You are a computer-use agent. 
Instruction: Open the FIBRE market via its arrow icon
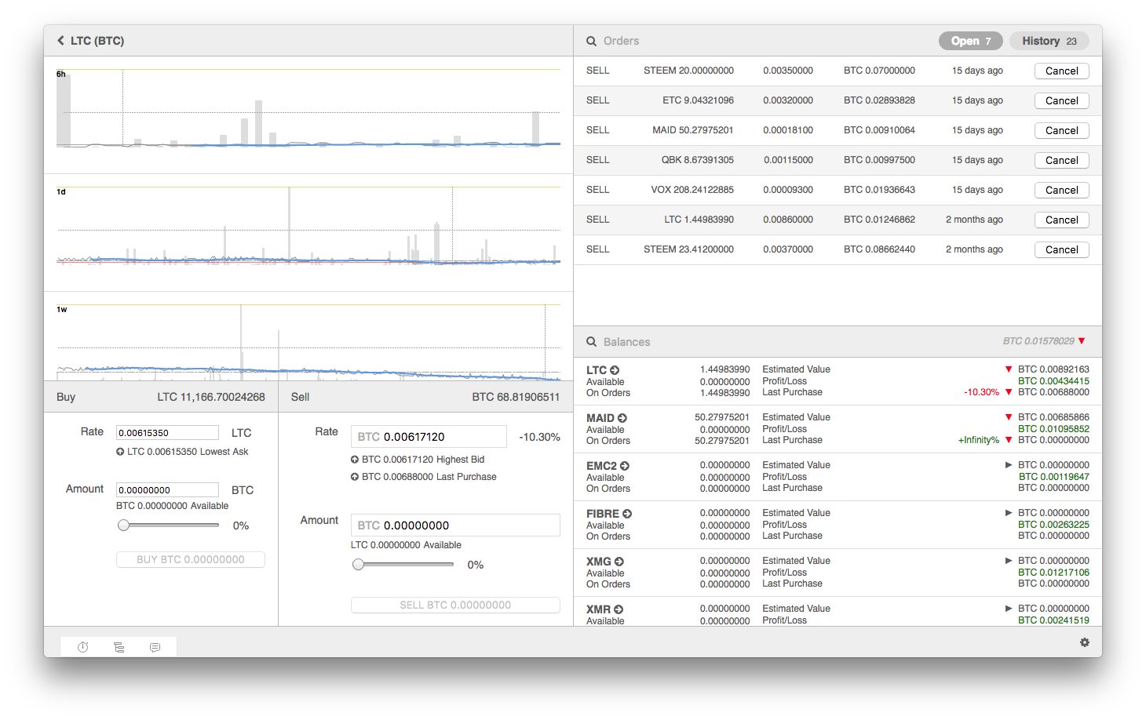tap(627, 514)
